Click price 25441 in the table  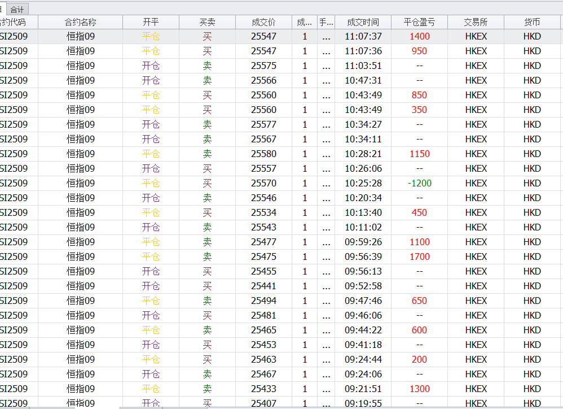point(263,286)
